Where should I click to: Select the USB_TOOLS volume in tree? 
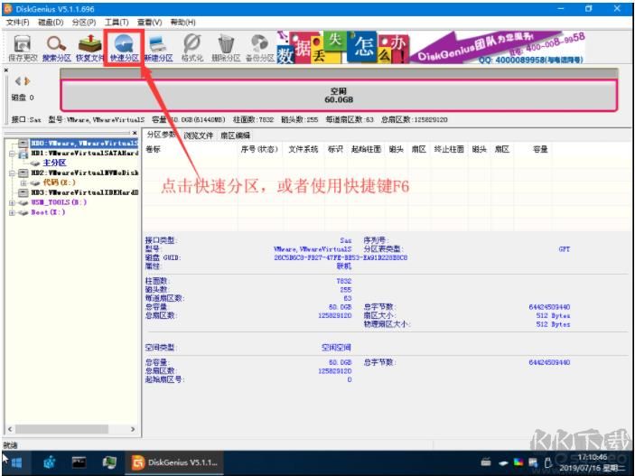point(59,202)
